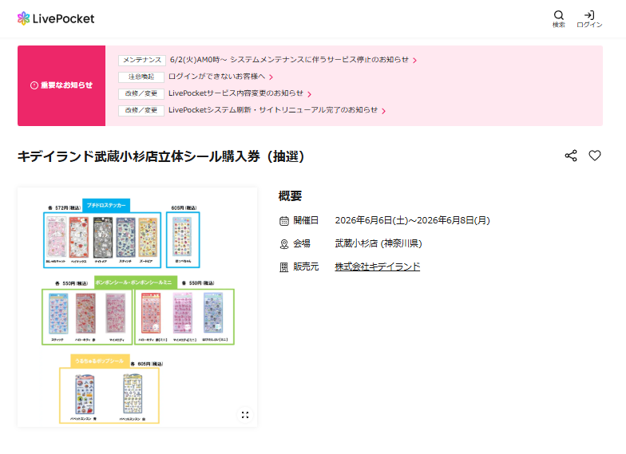The width and height of the screenshot is (626, 454).
Task: Click the calendar icon beside 開催日
Action: point(284,220)
